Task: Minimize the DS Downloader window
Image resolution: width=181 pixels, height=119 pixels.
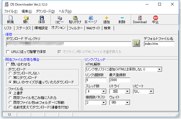Action: point(147,4)
